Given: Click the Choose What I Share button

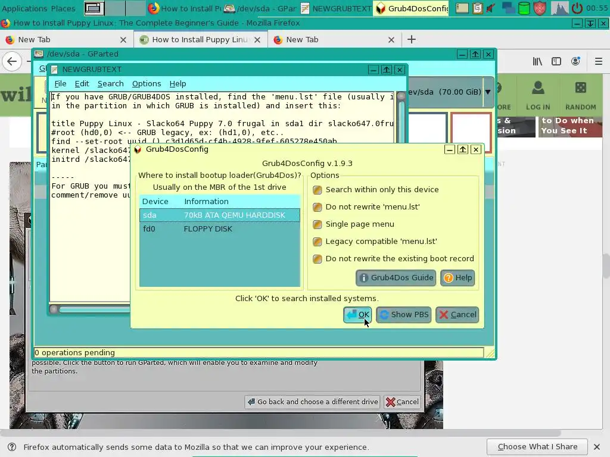Looking at the screenshot, I should click(537, 447).
